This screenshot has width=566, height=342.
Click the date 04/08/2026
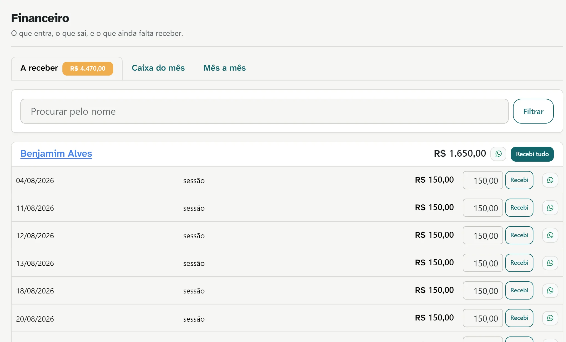[x=35, y=181]
